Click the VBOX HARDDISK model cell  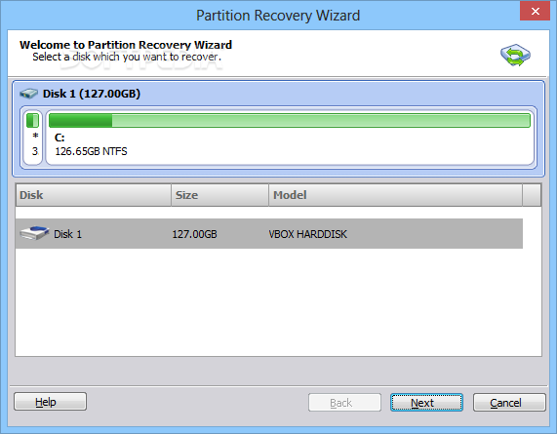point(307,234)
